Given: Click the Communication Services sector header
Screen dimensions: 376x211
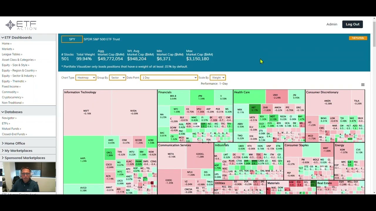Looking at the screenshot, I should point(175,145).
